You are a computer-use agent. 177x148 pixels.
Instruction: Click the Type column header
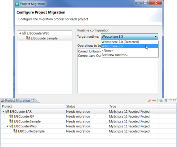click(133, 106)
